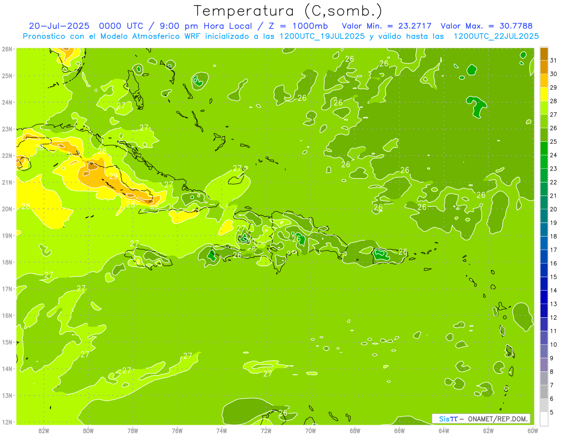Viewport: 566px width, 437px height.
Task: Click longitude axis label 80W
Action: [88, 431]
